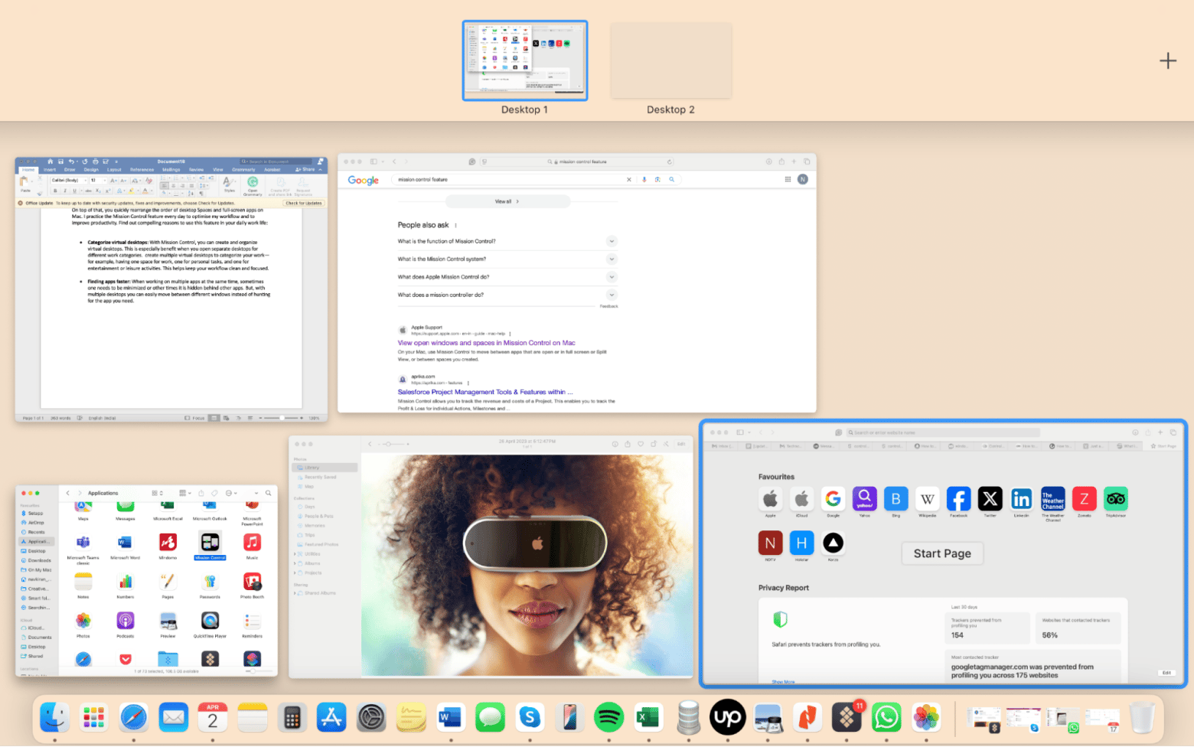
Task: Select the TripAdvisor favourite icon
Action: click(1115, 499)
